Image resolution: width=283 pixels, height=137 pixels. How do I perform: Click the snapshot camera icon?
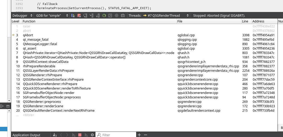[x=123, y=16]
